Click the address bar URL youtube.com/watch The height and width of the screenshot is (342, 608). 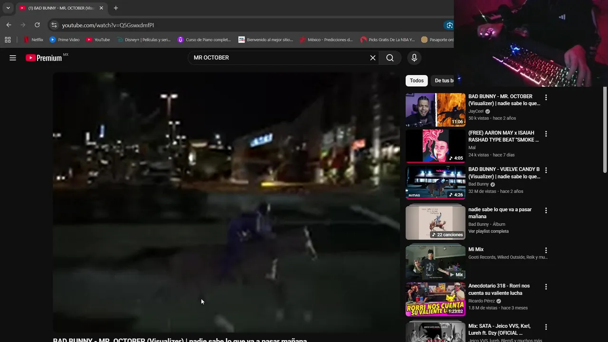click(x=108, y=25)
